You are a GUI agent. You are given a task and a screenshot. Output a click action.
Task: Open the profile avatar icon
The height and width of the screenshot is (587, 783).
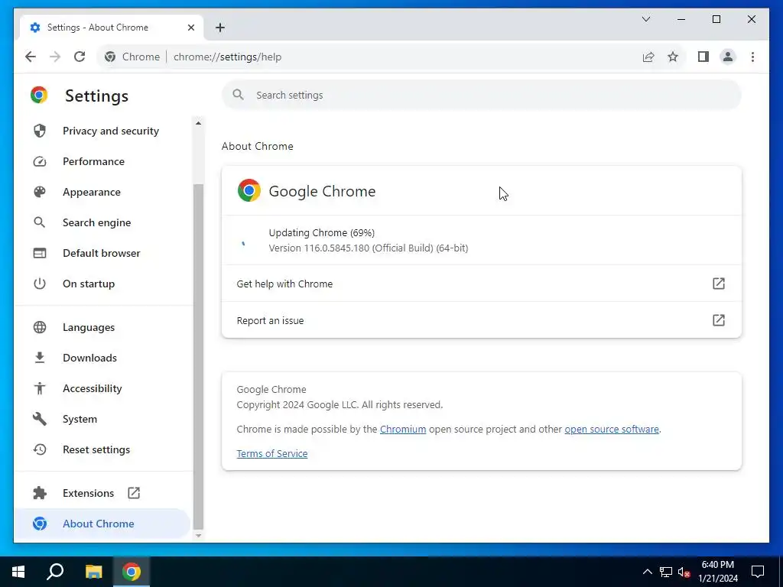pos(728,57)
